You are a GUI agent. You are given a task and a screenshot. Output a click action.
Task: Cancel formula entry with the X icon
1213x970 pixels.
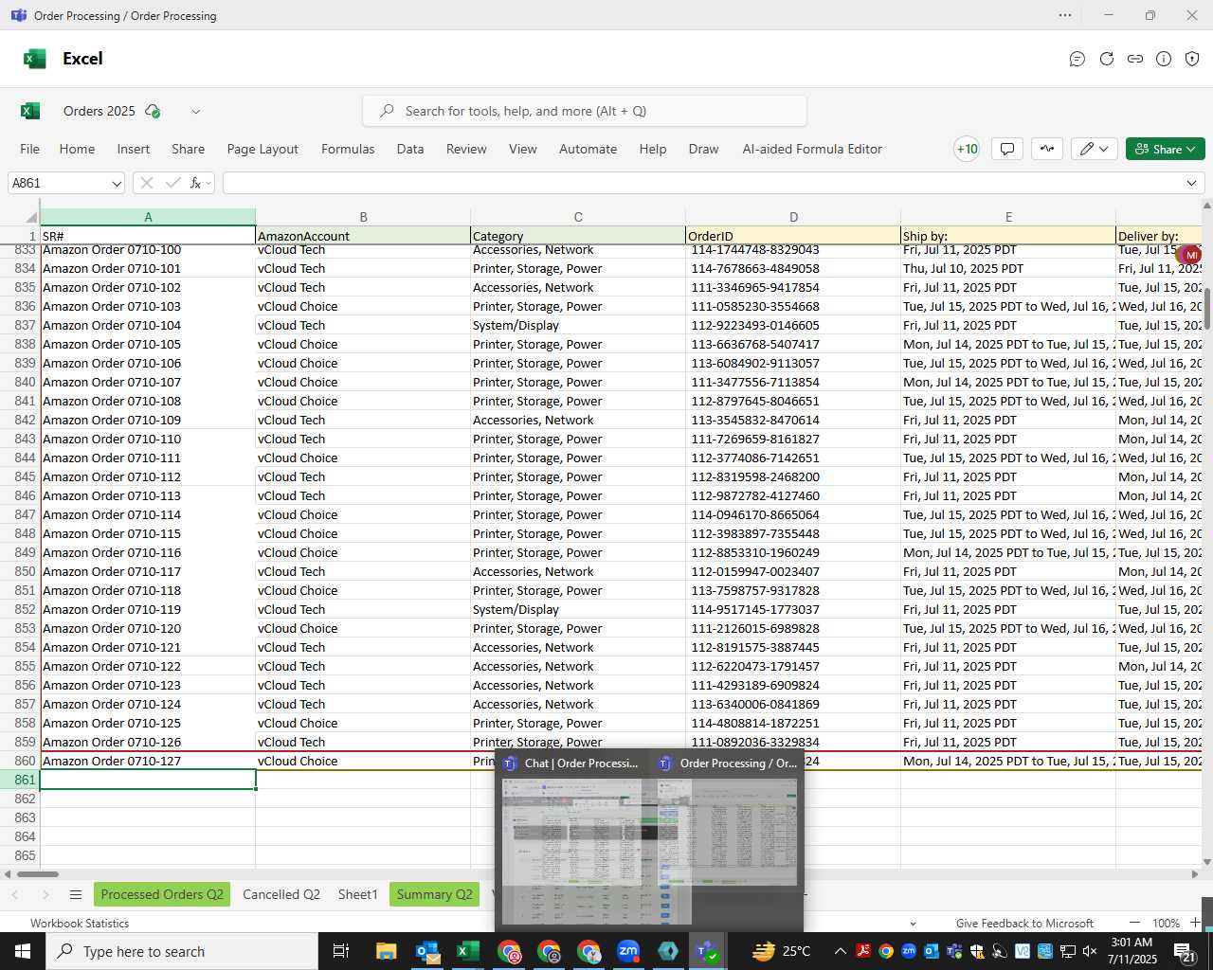tap(146, 183)
